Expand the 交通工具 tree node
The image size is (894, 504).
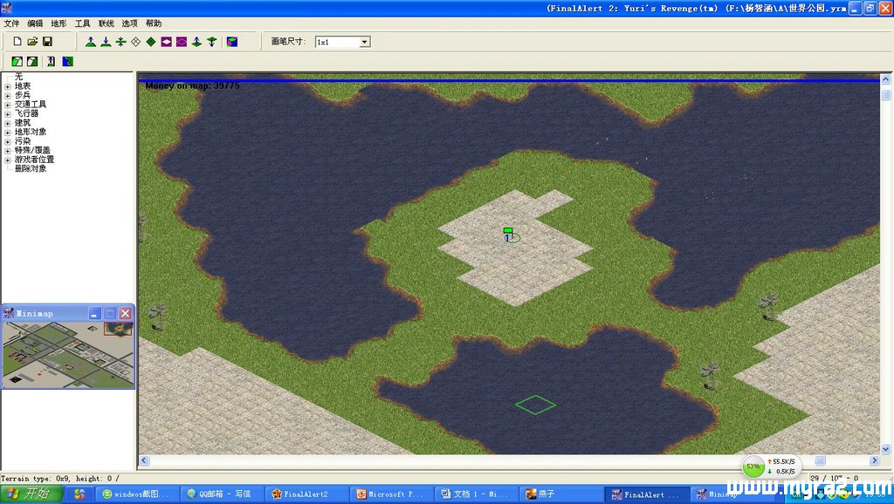coord(7,105)
